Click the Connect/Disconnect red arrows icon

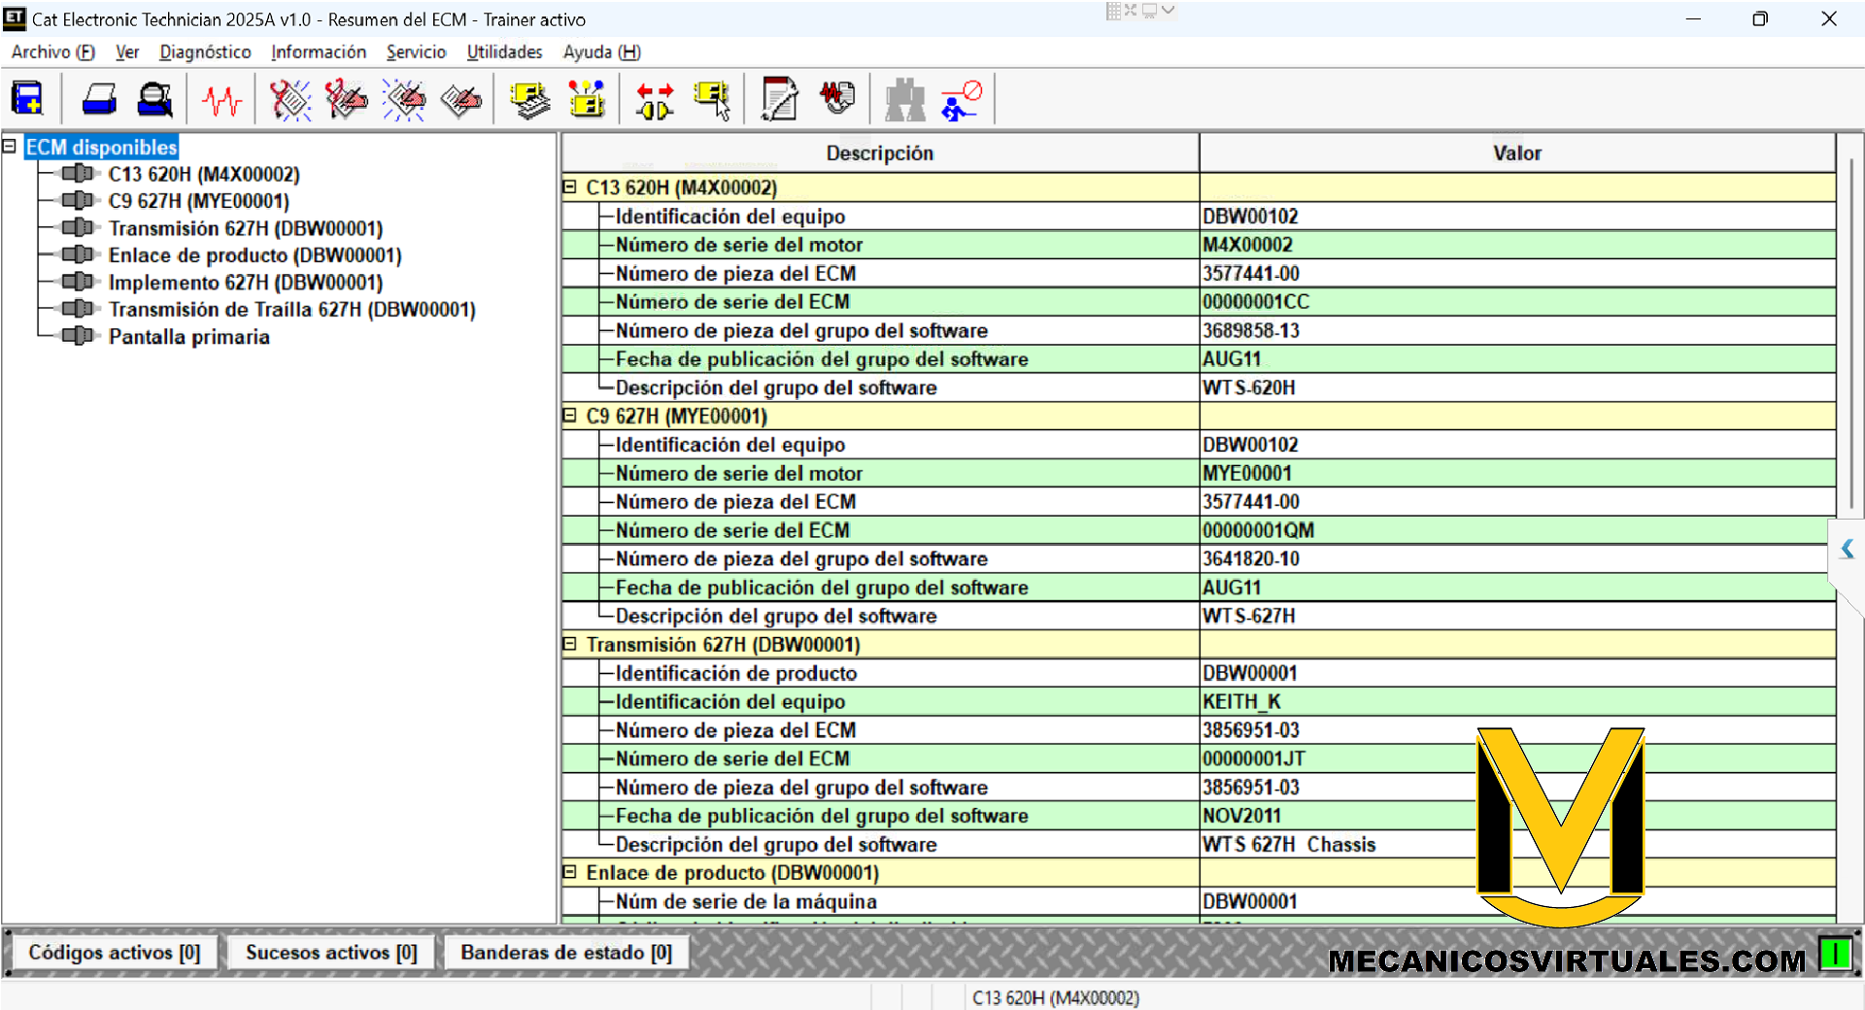[x=655, y=99]
